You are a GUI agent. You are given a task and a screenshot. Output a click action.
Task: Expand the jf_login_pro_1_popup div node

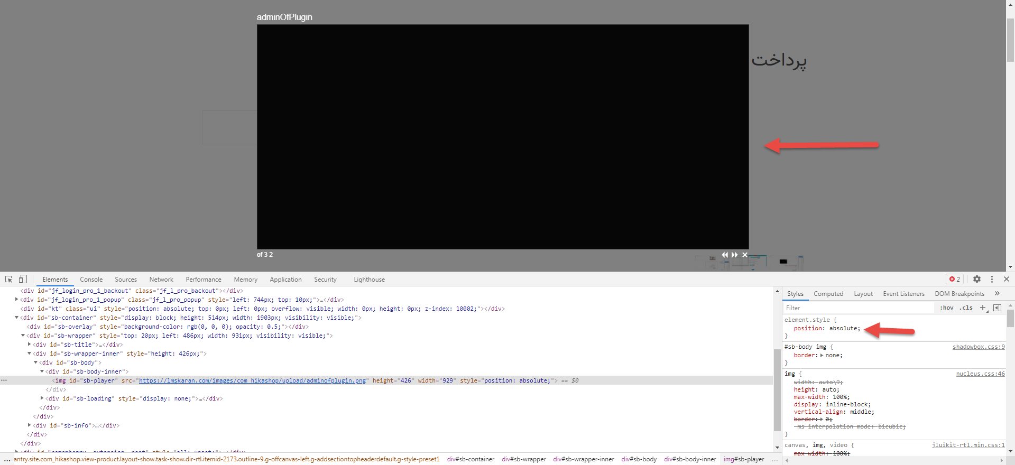[16, 300]
